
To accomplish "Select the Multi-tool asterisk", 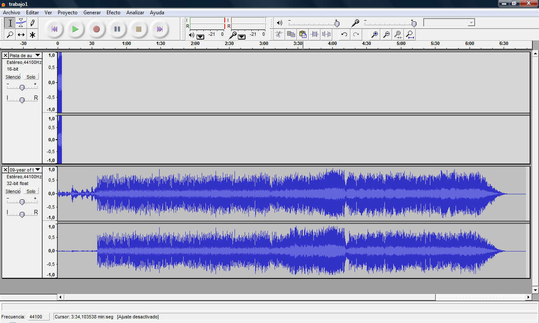I will click(x=32, y=34).
